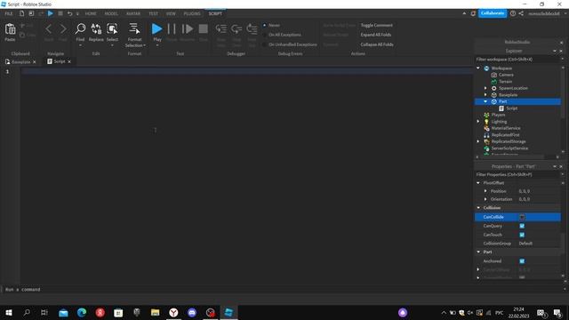Click the Paste clipboard icon
This screenshot has height=320, width=569.
(x=10, y=29)
